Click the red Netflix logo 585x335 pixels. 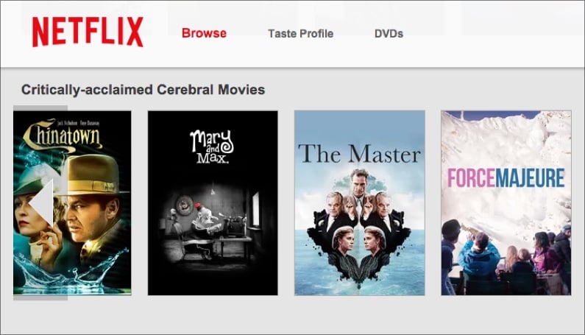point(88,32)
